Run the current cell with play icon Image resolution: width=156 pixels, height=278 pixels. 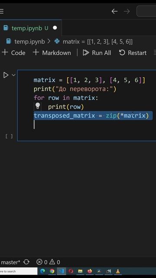(x=6, y=75)
